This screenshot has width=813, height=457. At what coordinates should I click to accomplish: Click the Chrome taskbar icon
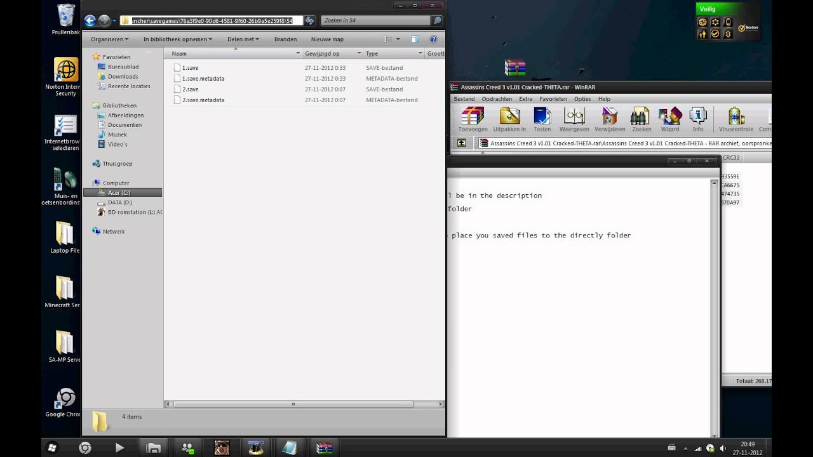pos(84,447)
